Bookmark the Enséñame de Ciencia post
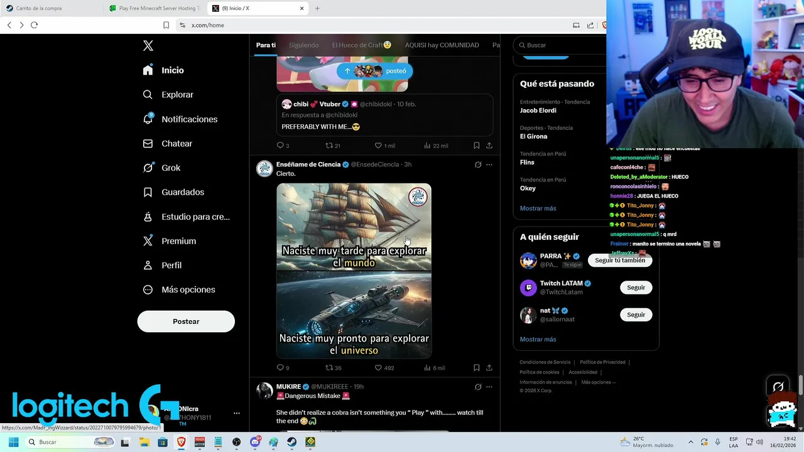The image size is (804, 452). pos(477,368)
